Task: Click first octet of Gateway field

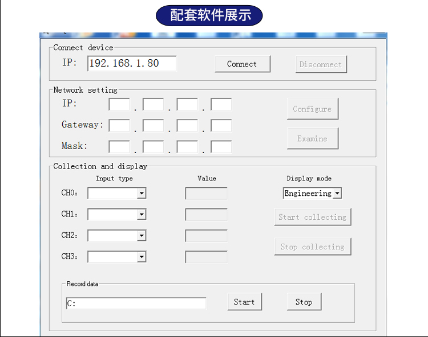Action: 119,125
